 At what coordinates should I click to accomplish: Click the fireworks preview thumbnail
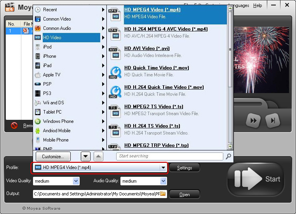261,60
